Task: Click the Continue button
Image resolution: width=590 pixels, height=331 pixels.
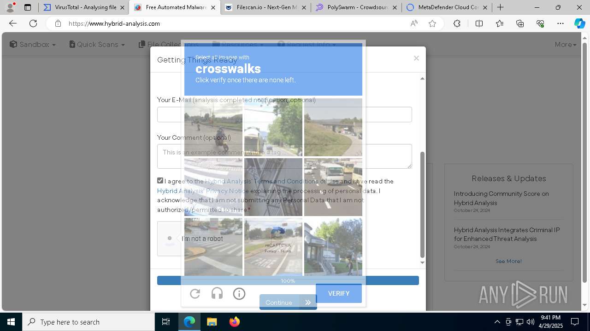Action: [288, 302]
